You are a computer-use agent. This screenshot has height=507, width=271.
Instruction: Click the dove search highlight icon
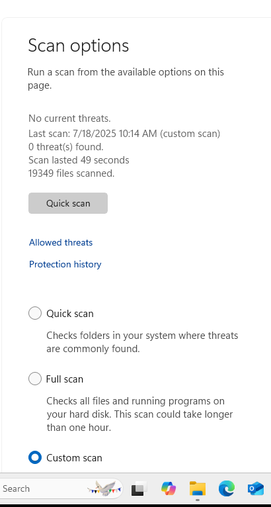click(104, 488)
